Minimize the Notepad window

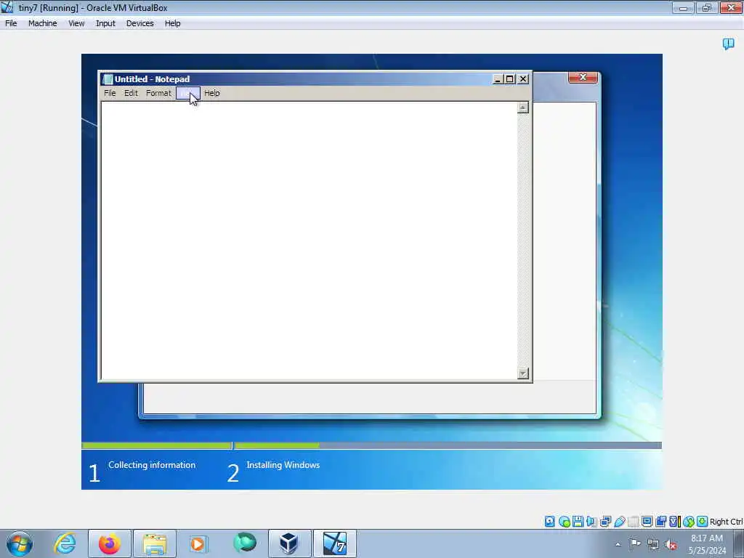pos(497,79)
